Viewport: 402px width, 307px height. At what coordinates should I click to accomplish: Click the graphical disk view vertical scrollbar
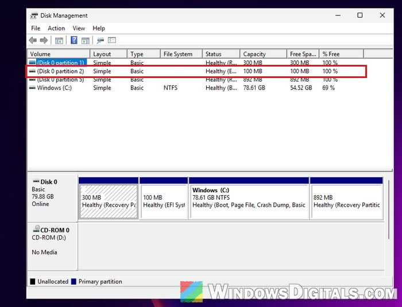(389, 209)
